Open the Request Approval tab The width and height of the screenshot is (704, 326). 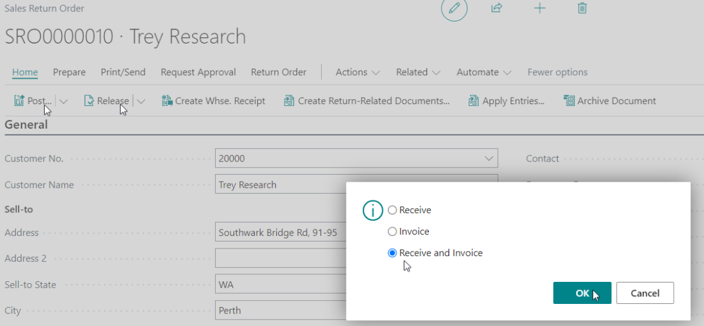(x=198, y=73)
